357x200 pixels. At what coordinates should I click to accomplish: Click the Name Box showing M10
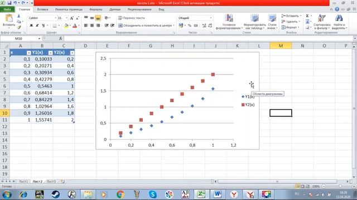pyautogui.click(x=18, y=38)
